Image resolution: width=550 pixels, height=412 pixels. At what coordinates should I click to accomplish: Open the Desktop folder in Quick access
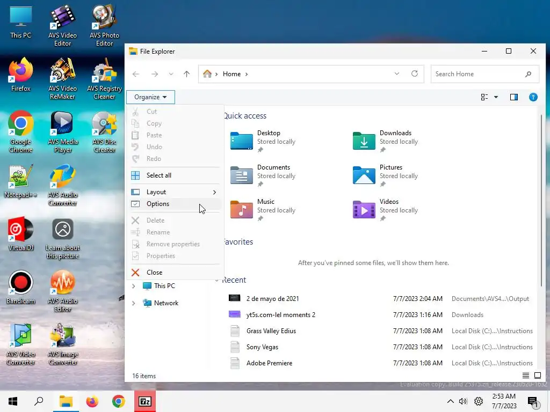point(263,141)
